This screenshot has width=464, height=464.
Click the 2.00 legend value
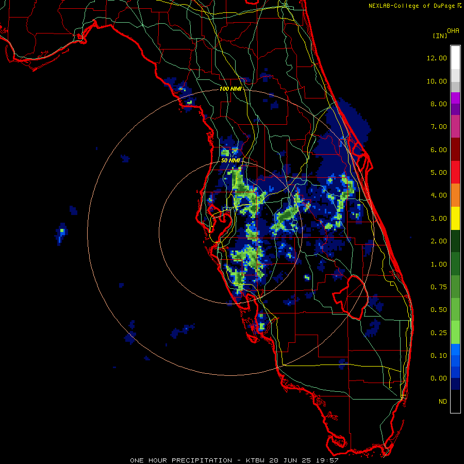pos(439,241)
